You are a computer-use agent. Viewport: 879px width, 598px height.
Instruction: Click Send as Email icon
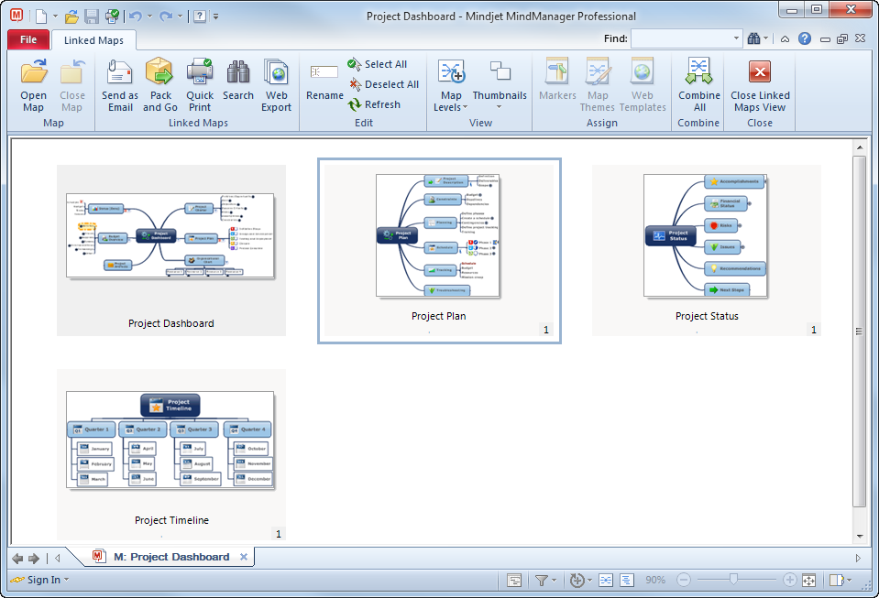[x=120, y=72]
